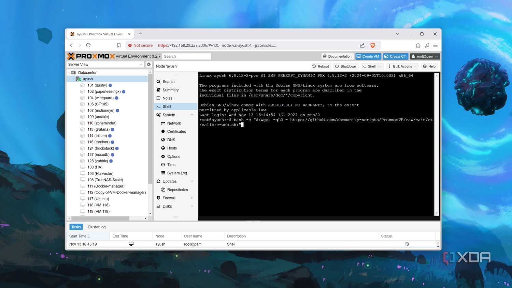Screen dimensions: 512x288
Task: Collapse the Datacenter tree
Action: pos(69,73)
